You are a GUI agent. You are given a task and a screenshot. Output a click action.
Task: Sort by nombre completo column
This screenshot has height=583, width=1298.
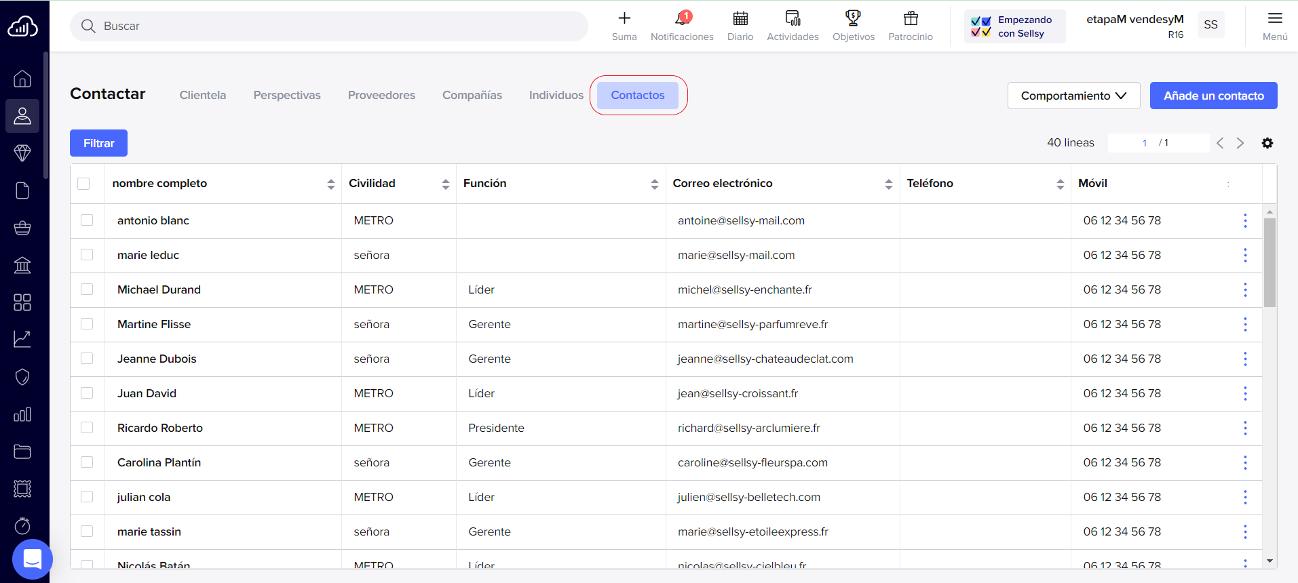tap(330, 184)
